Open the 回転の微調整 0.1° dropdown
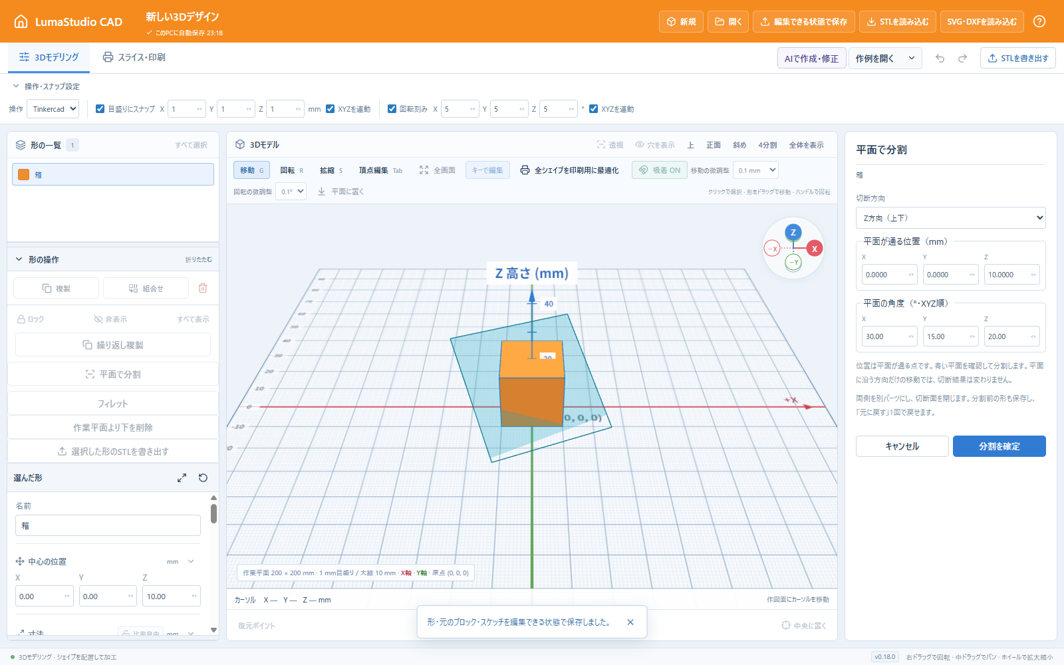 pos(291,192)
